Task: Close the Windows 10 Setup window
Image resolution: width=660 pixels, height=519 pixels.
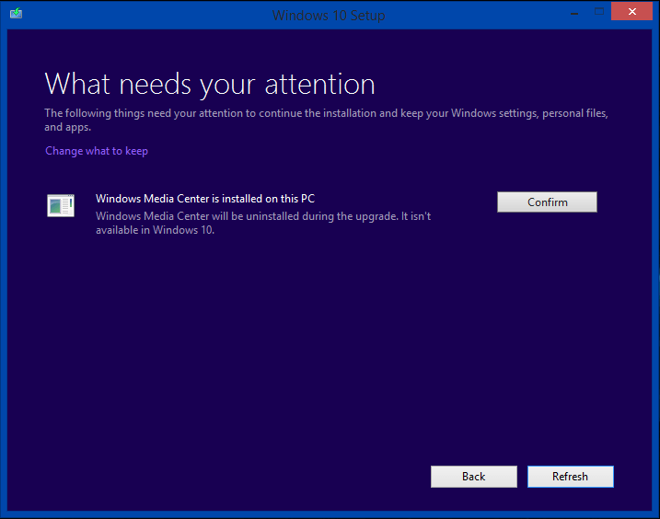Action: [x=631, y=11]
